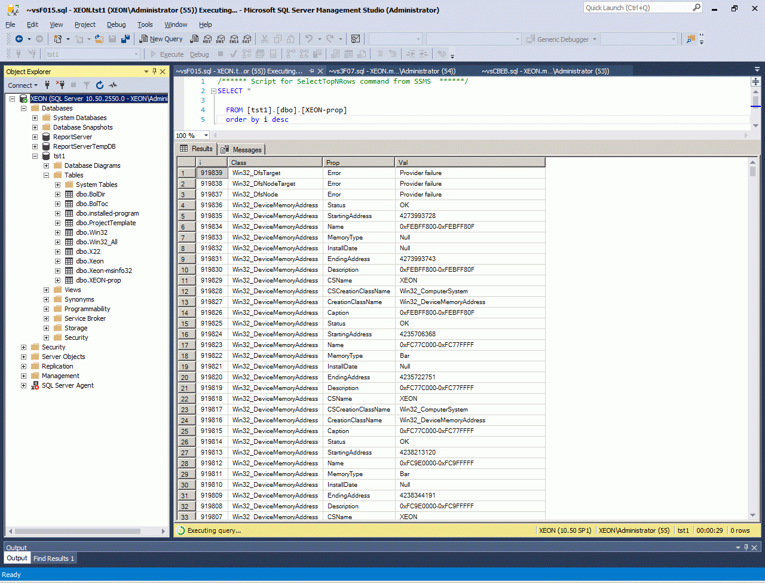Click the Activity Monitor toolbar icon

356,39
